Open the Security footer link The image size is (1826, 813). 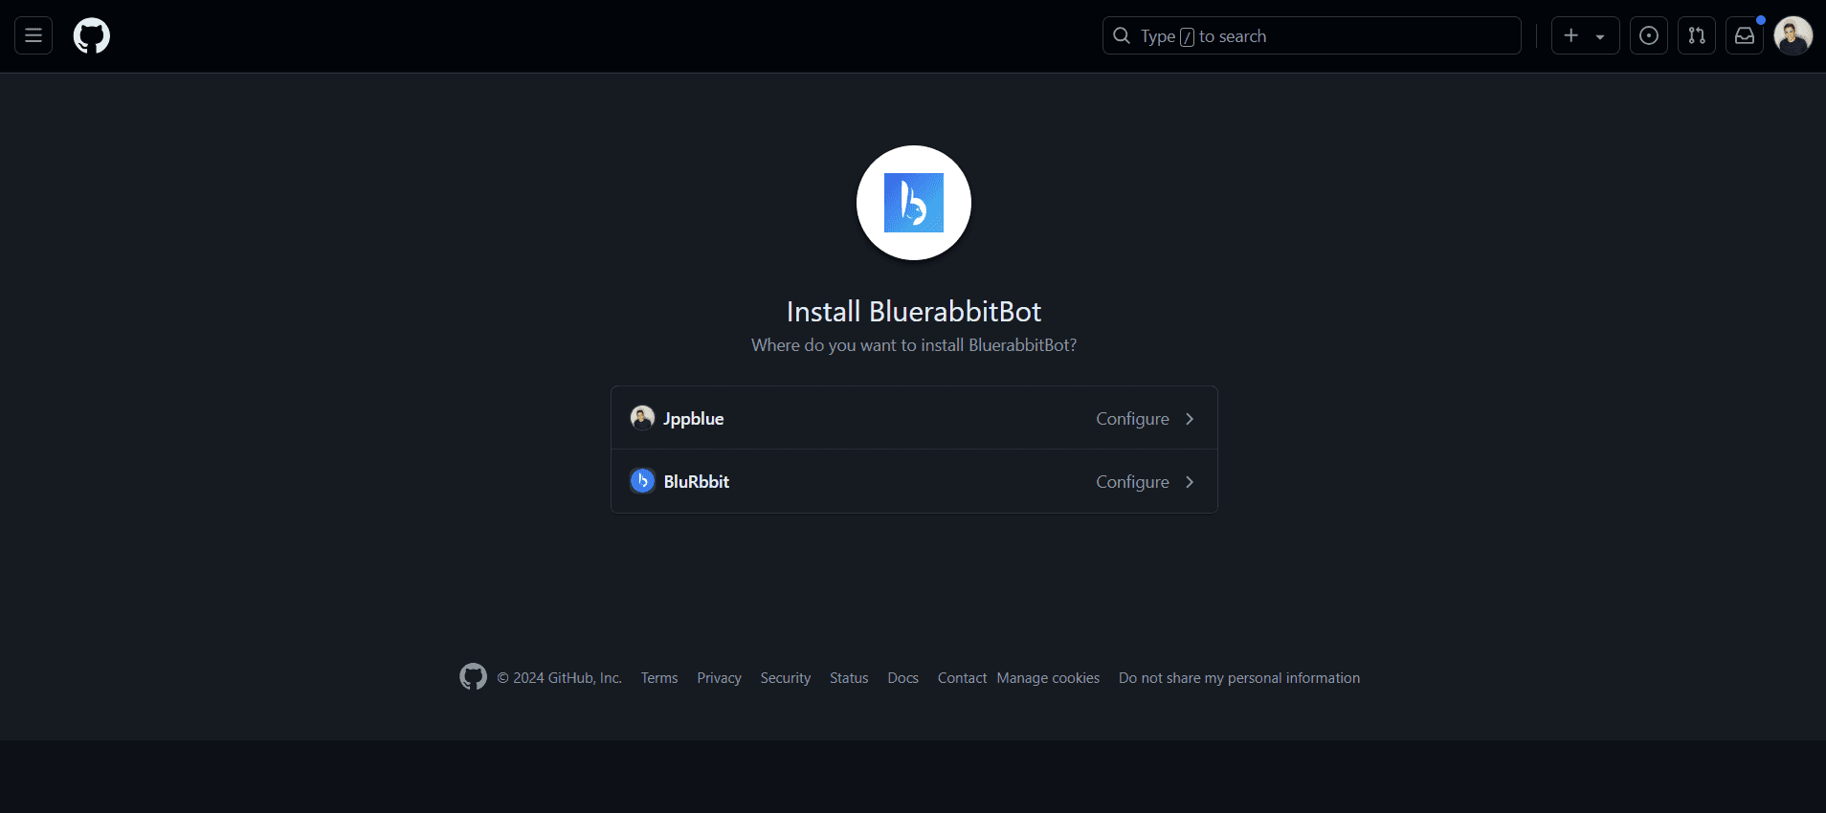pyautogui.click(x=786, y=678)
